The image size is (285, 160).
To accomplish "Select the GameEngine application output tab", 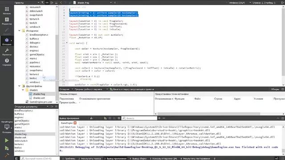I will point(67,123).
